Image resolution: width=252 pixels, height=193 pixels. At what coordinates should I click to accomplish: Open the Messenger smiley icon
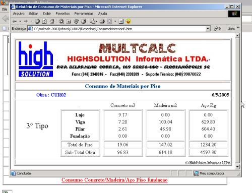[129, 21]
